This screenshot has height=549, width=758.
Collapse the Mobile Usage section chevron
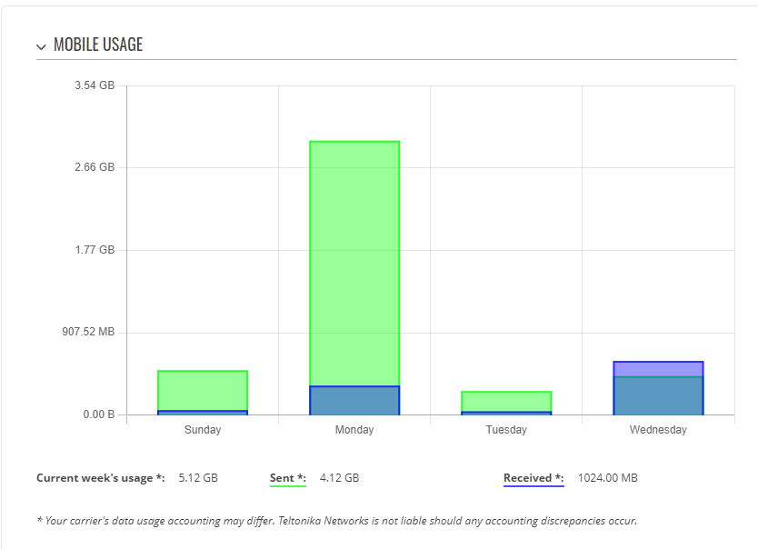point(41,46)
